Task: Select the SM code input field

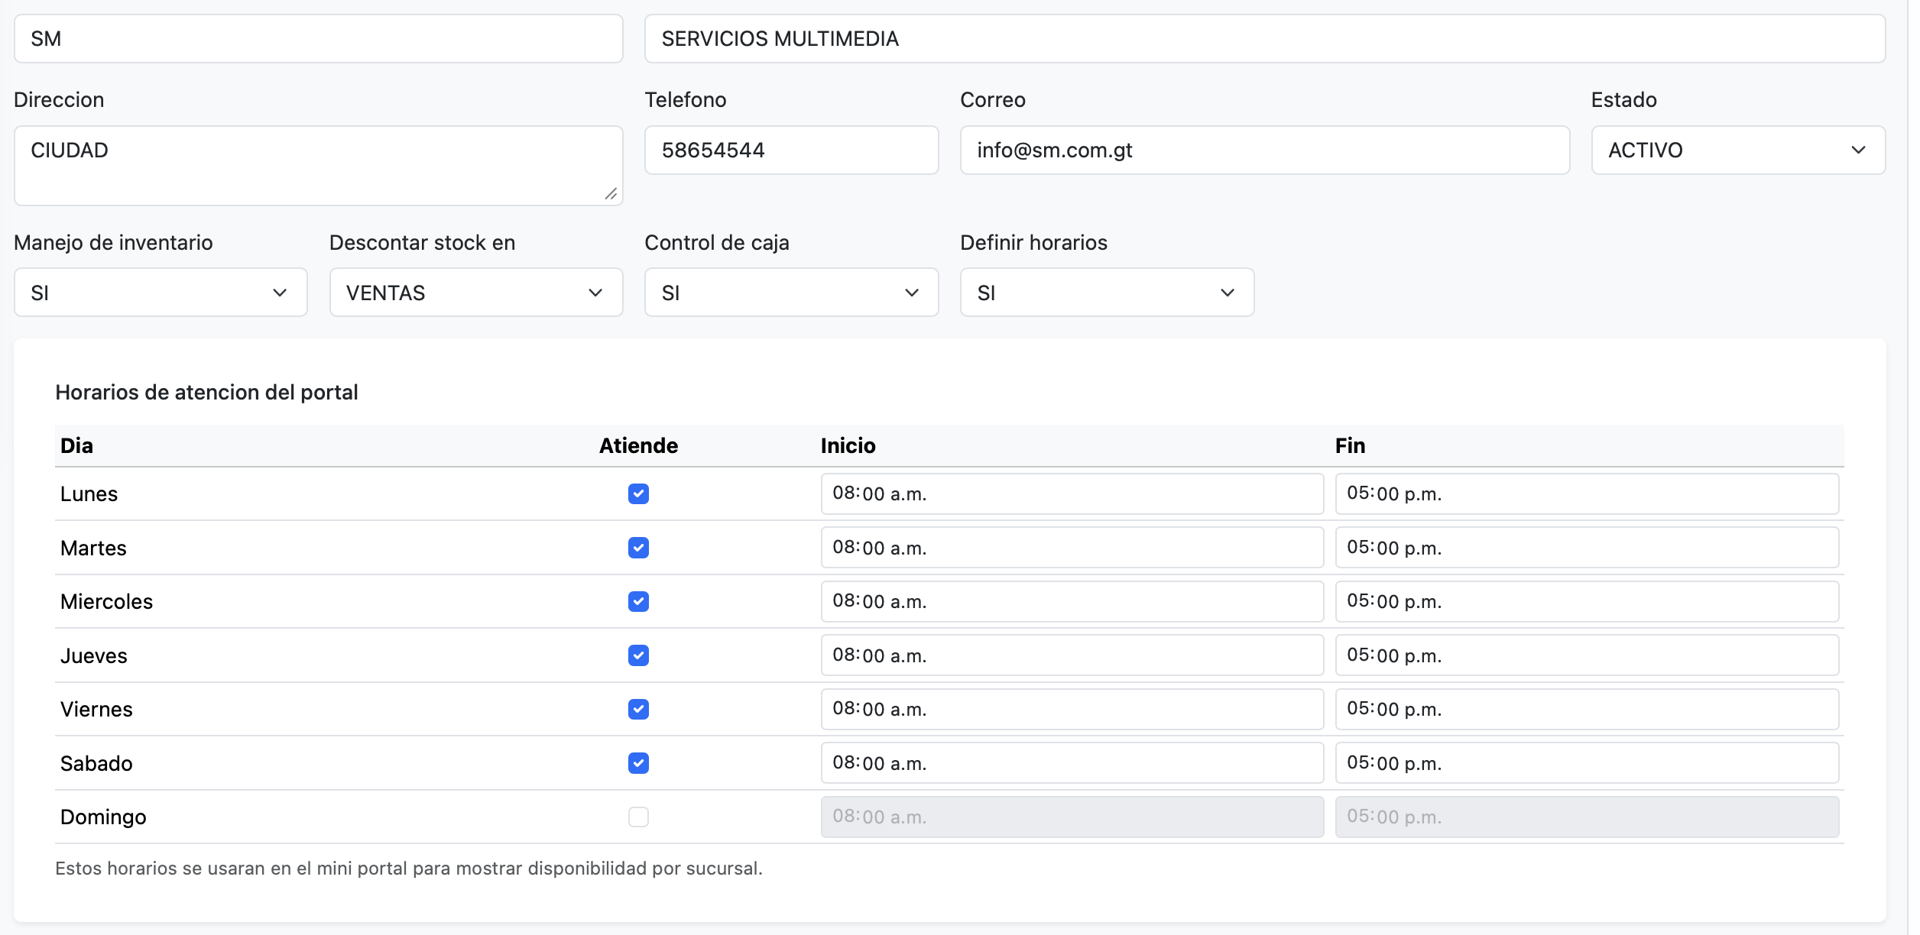Action: [x=319, y=38]
